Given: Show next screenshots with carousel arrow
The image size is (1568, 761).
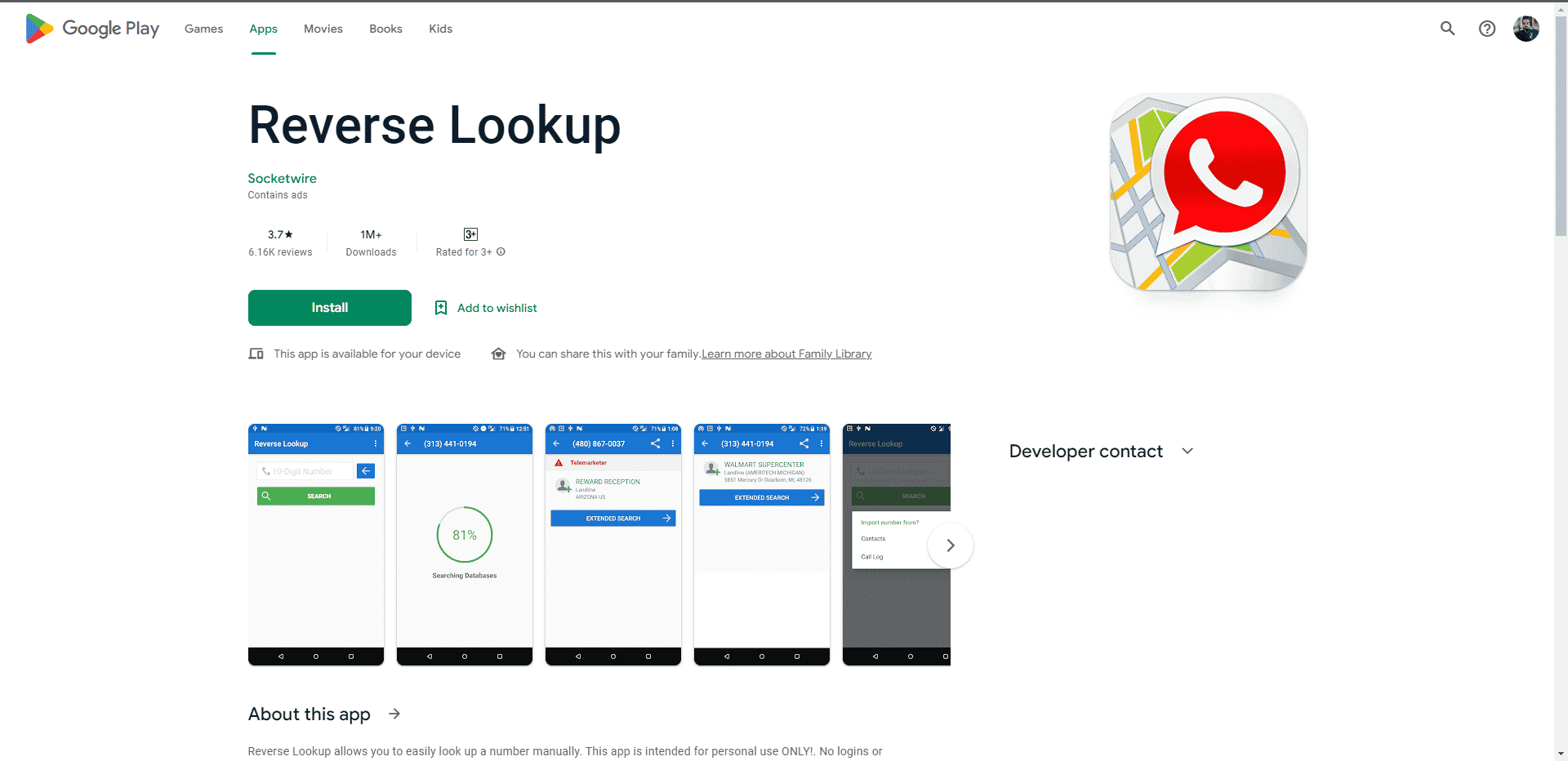Looking at the screenshot, I should 951,545.
